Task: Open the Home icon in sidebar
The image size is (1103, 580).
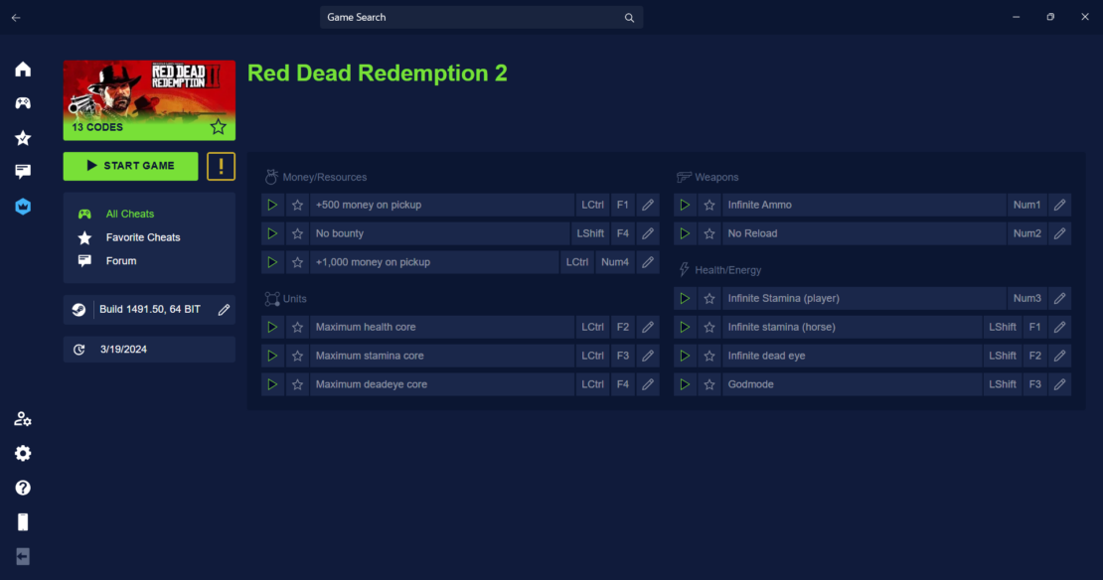Action: tap(23, 69)
